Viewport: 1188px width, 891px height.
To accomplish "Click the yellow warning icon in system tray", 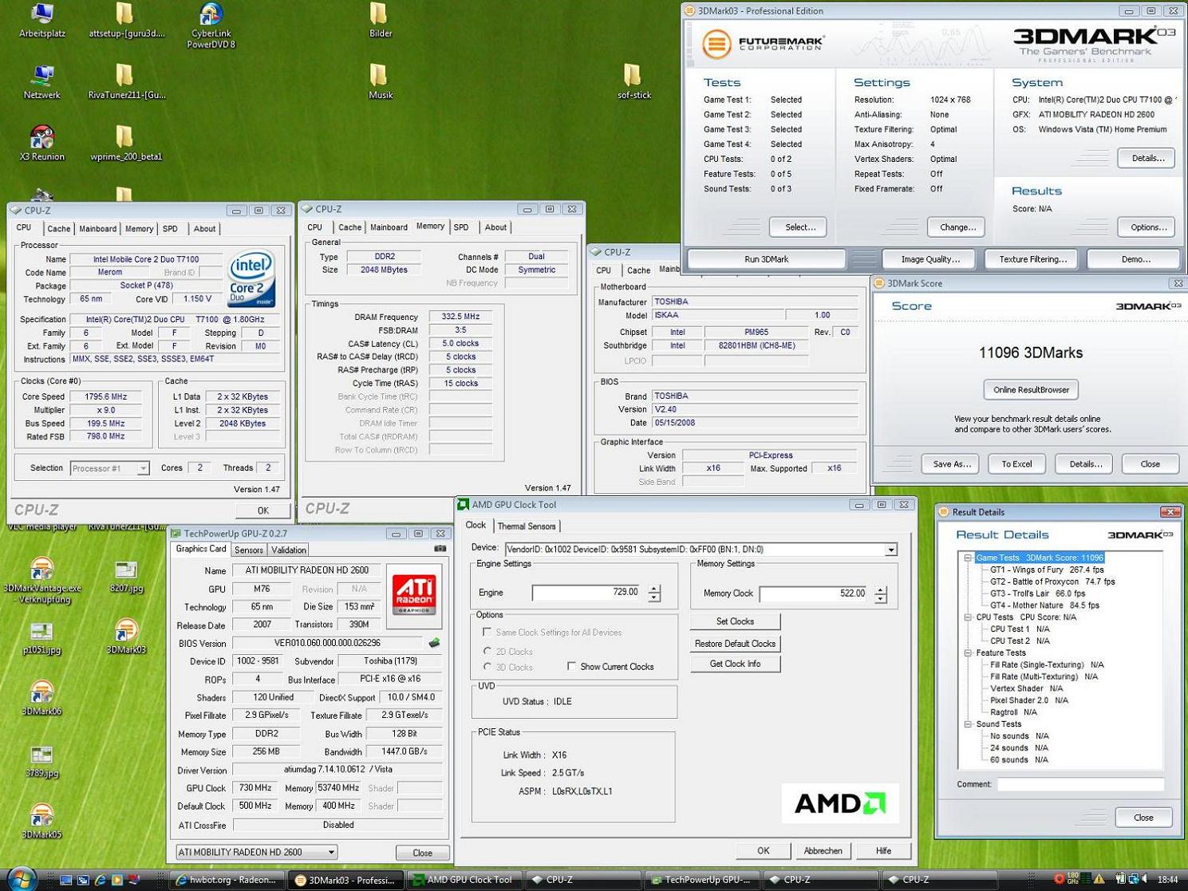I will coord(1099,879).
